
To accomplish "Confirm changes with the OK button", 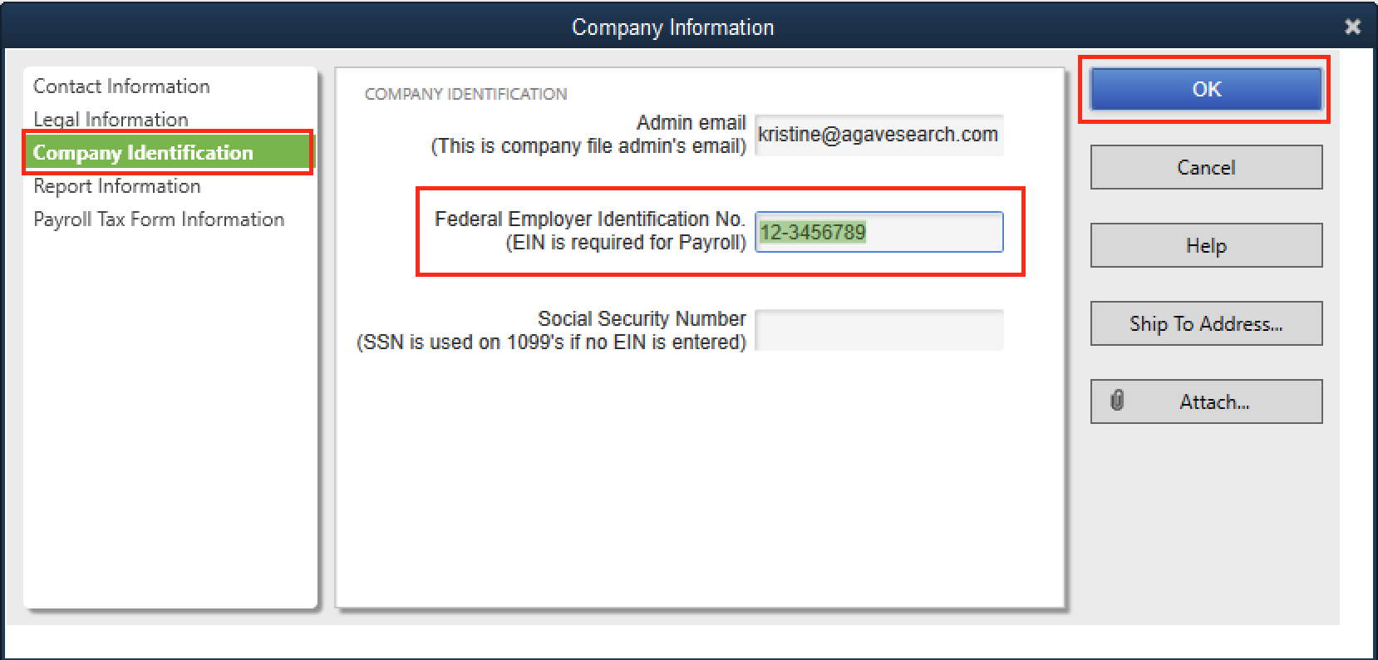I will point(1206,89).
